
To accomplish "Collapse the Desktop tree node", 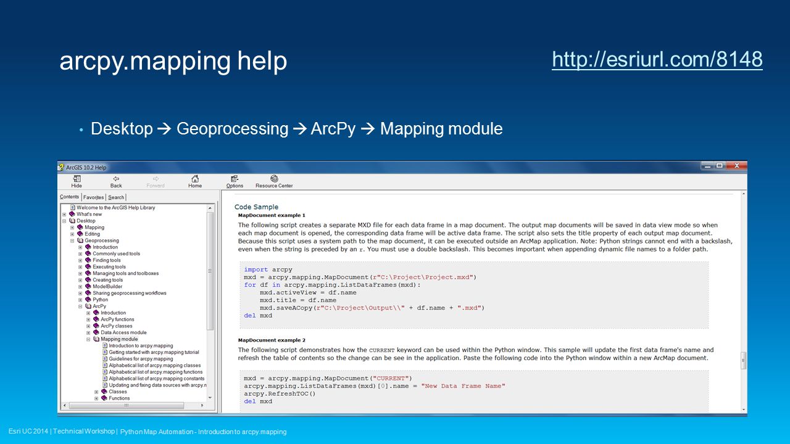I will click(64, 221).
